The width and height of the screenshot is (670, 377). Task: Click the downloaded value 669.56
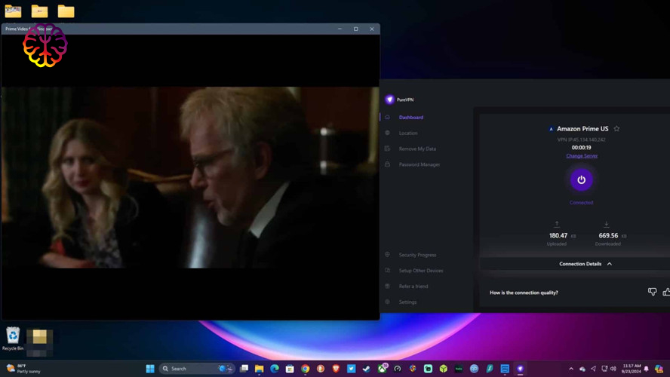tap(608, 236)
